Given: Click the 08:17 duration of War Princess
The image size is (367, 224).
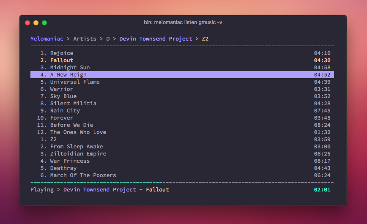Looking at the screenshot, I should (x=322, y=161).
